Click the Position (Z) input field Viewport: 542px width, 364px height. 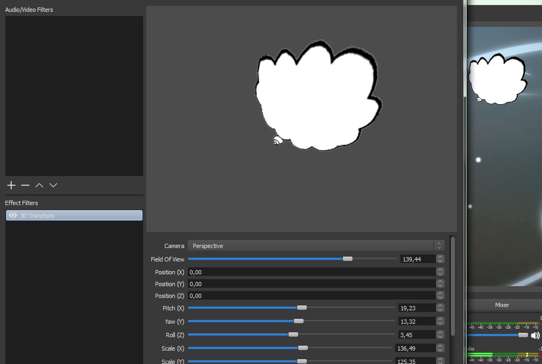coord(311,296)
